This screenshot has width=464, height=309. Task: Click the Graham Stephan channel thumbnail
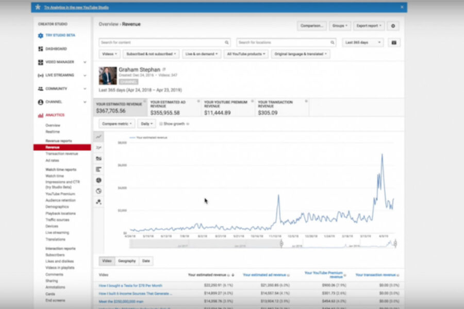[108, 76]
